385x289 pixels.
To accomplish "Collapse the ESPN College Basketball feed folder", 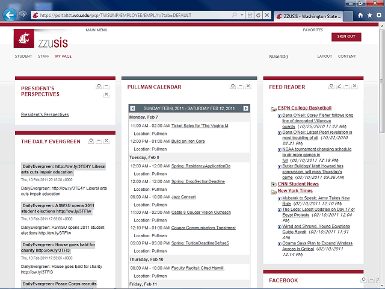I will point(274,108).
